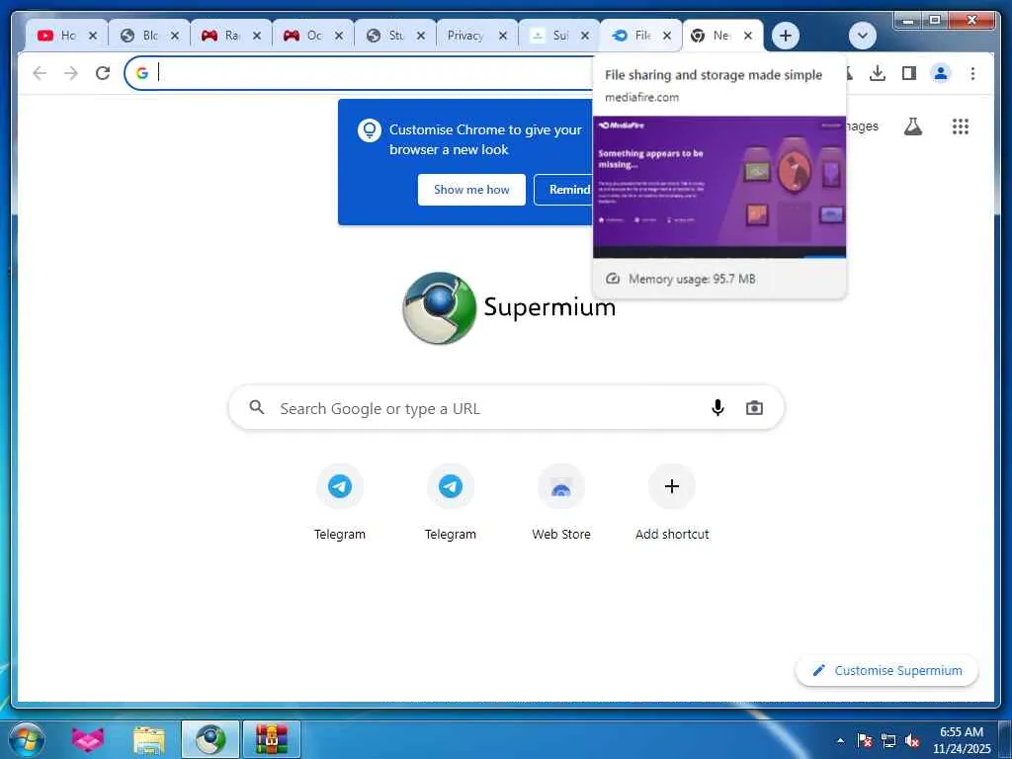Close the YouTube tab
The image size is (1012, 759).
[x=93, y=36]
